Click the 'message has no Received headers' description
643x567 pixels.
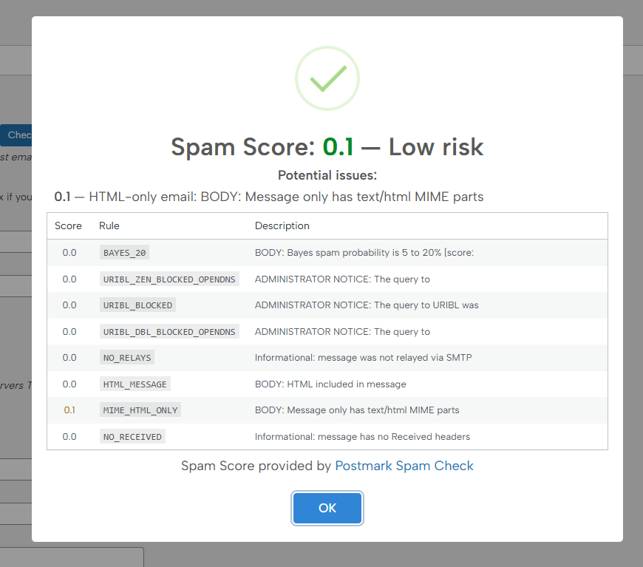pyautogui.click(x=362, y=437)
